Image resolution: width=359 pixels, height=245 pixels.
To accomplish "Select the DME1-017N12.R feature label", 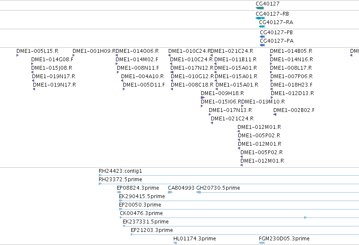I will [x=192, y=68].
